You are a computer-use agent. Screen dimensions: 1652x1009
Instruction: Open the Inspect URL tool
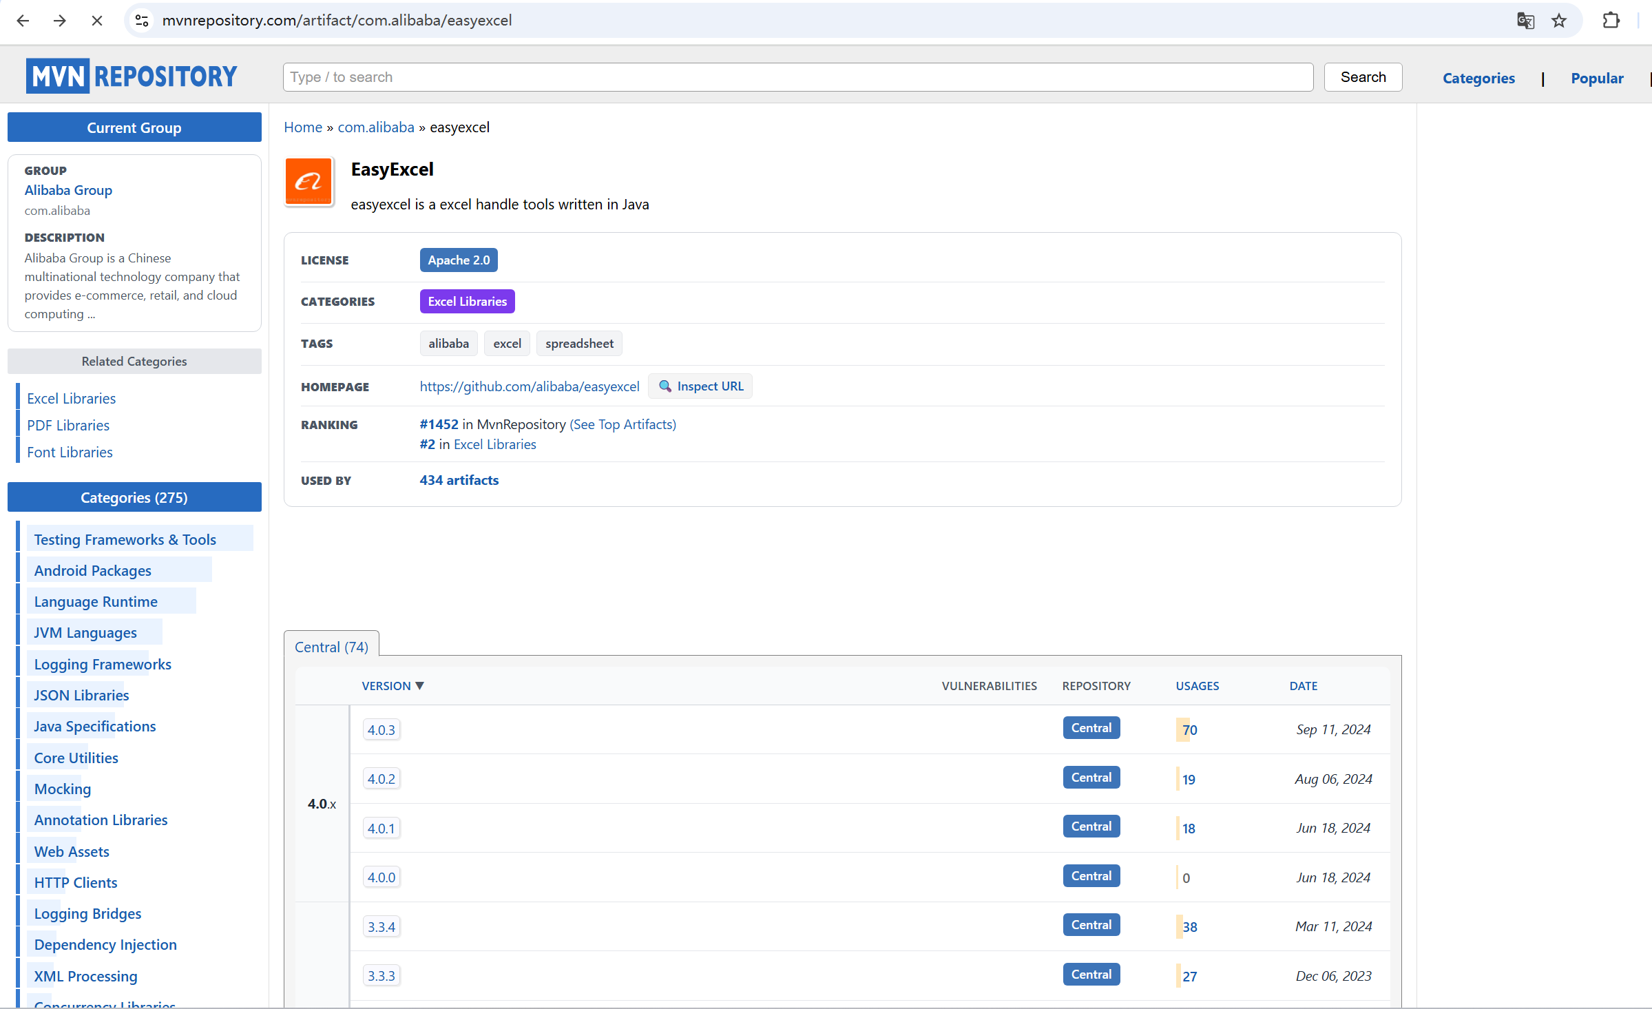tap(700, 386)
